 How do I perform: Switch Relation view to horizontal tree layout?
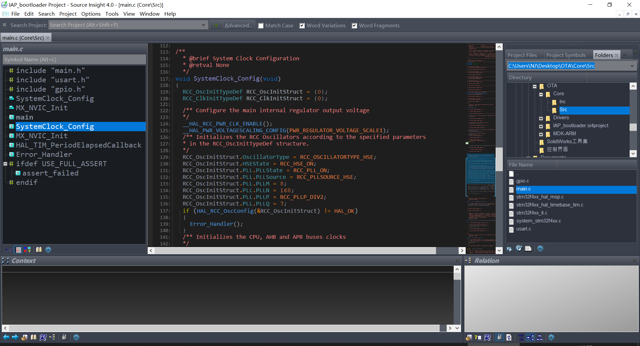tap(531, 337)
